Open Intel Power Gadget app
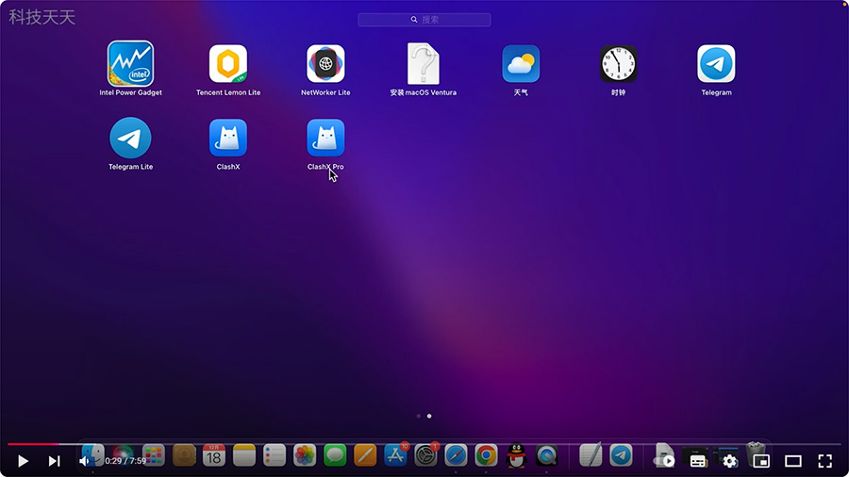This screenshot has width=849, height=477. [130, 64]
